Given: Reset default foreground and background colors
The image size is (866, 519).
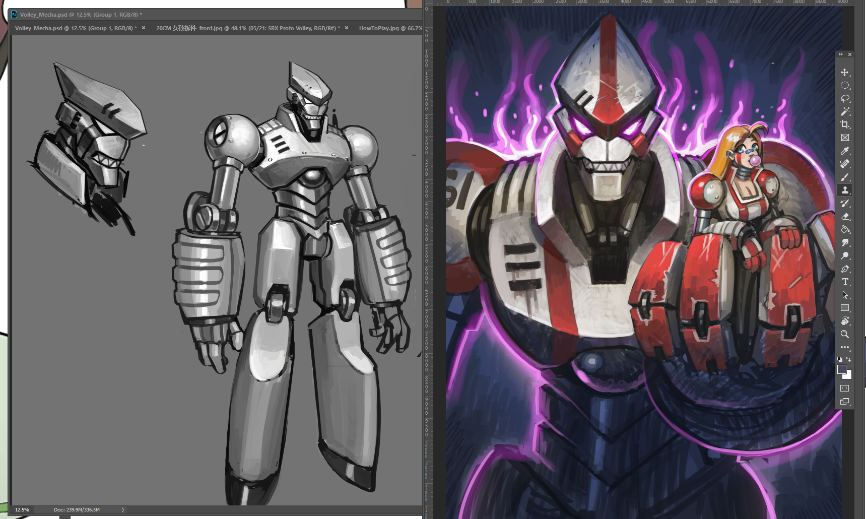Looking at the screenshot, I should (x=840, y=359).
